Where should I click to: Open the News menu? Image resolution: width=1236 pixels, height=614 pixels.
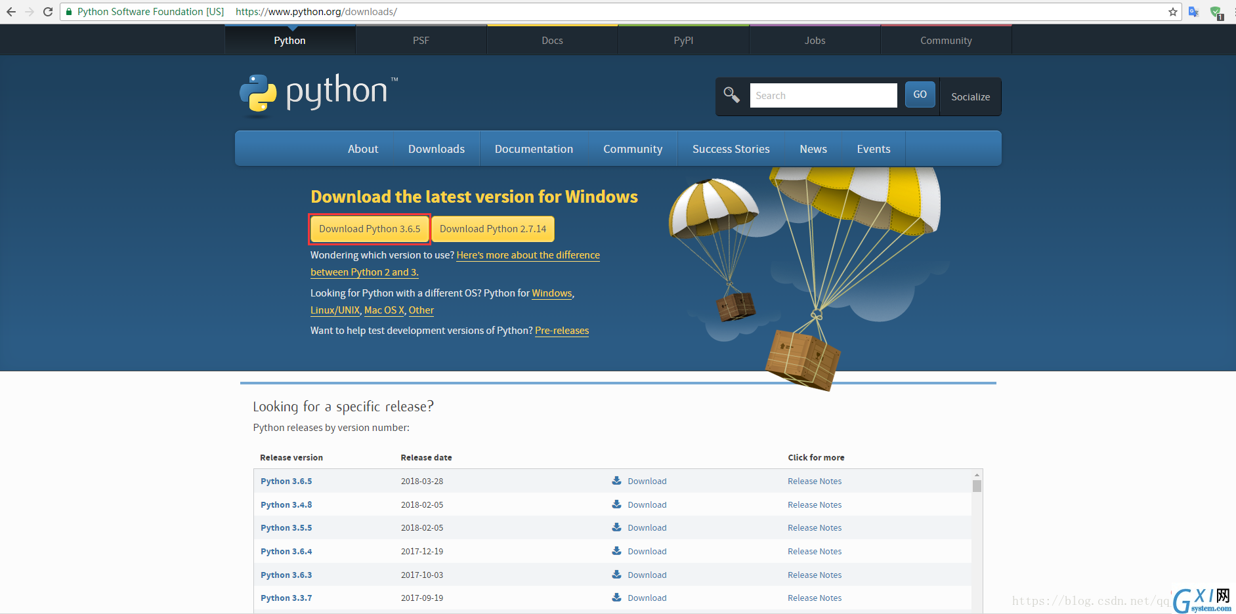813,149
